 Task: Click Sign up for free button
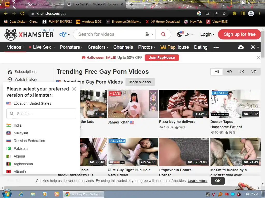tap(239, 34)
